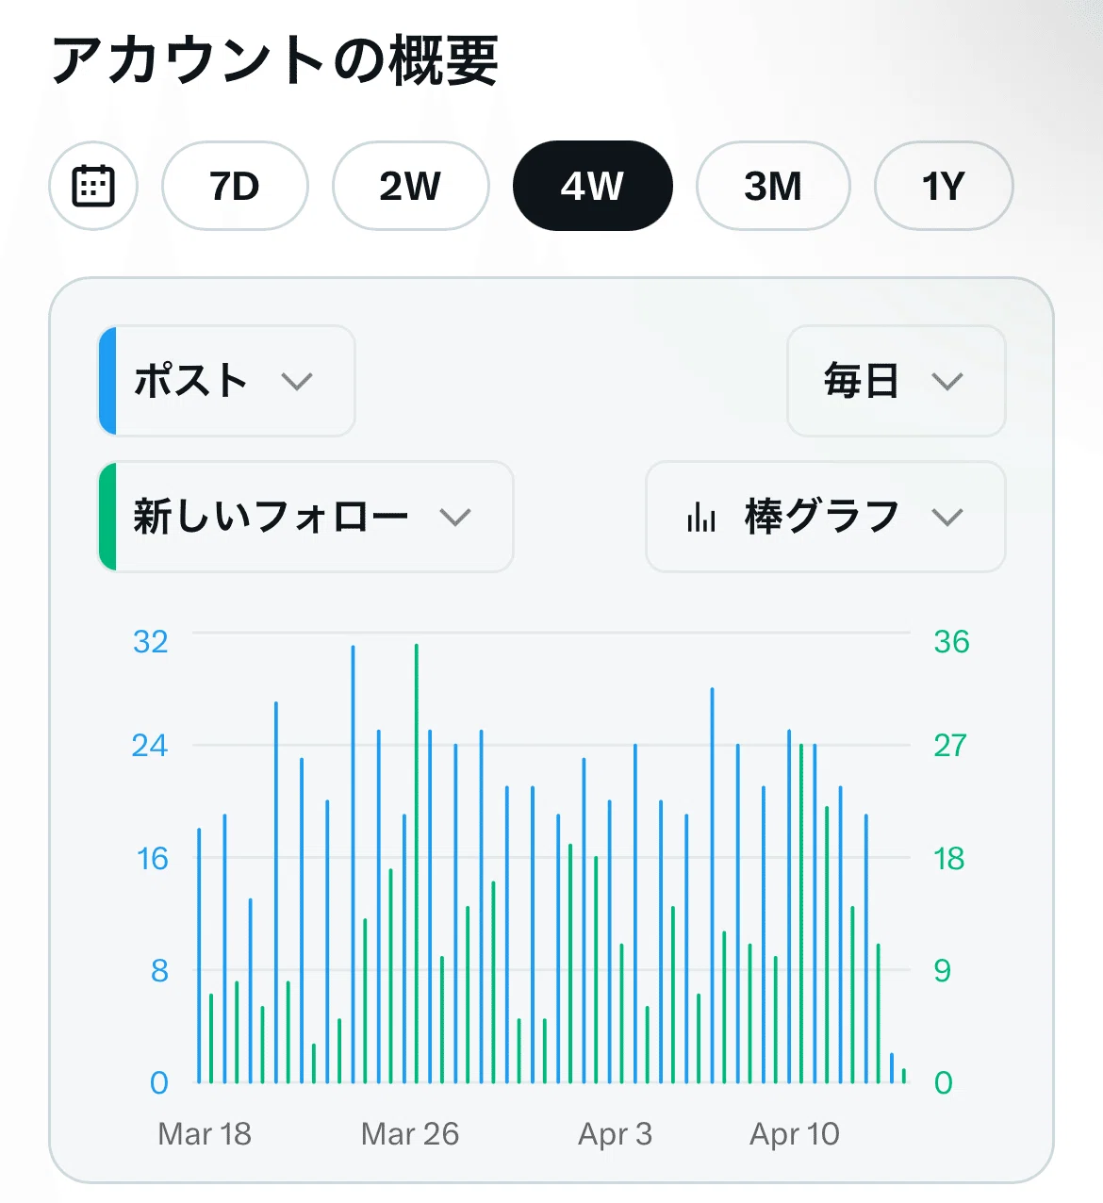Image resolution: width=1103 pixels, height=1203 pixels.
Task: Click the tallest blue bar in the chart
Action: click(354, 865)
